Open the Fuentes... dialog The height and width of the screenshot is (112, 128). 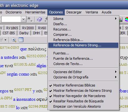pyautogui.click(x=83, y=53)
